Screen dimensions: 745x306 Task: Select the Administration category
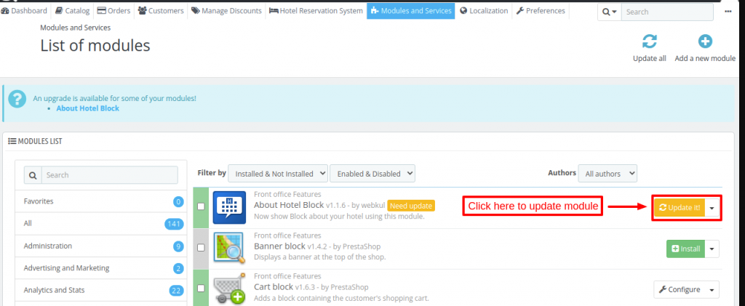pos(100,246)
